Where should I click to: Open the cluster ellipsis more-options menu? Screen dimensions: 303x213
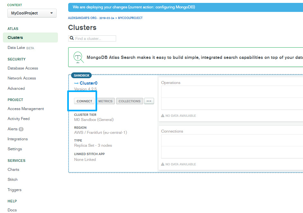click(149, 101)
